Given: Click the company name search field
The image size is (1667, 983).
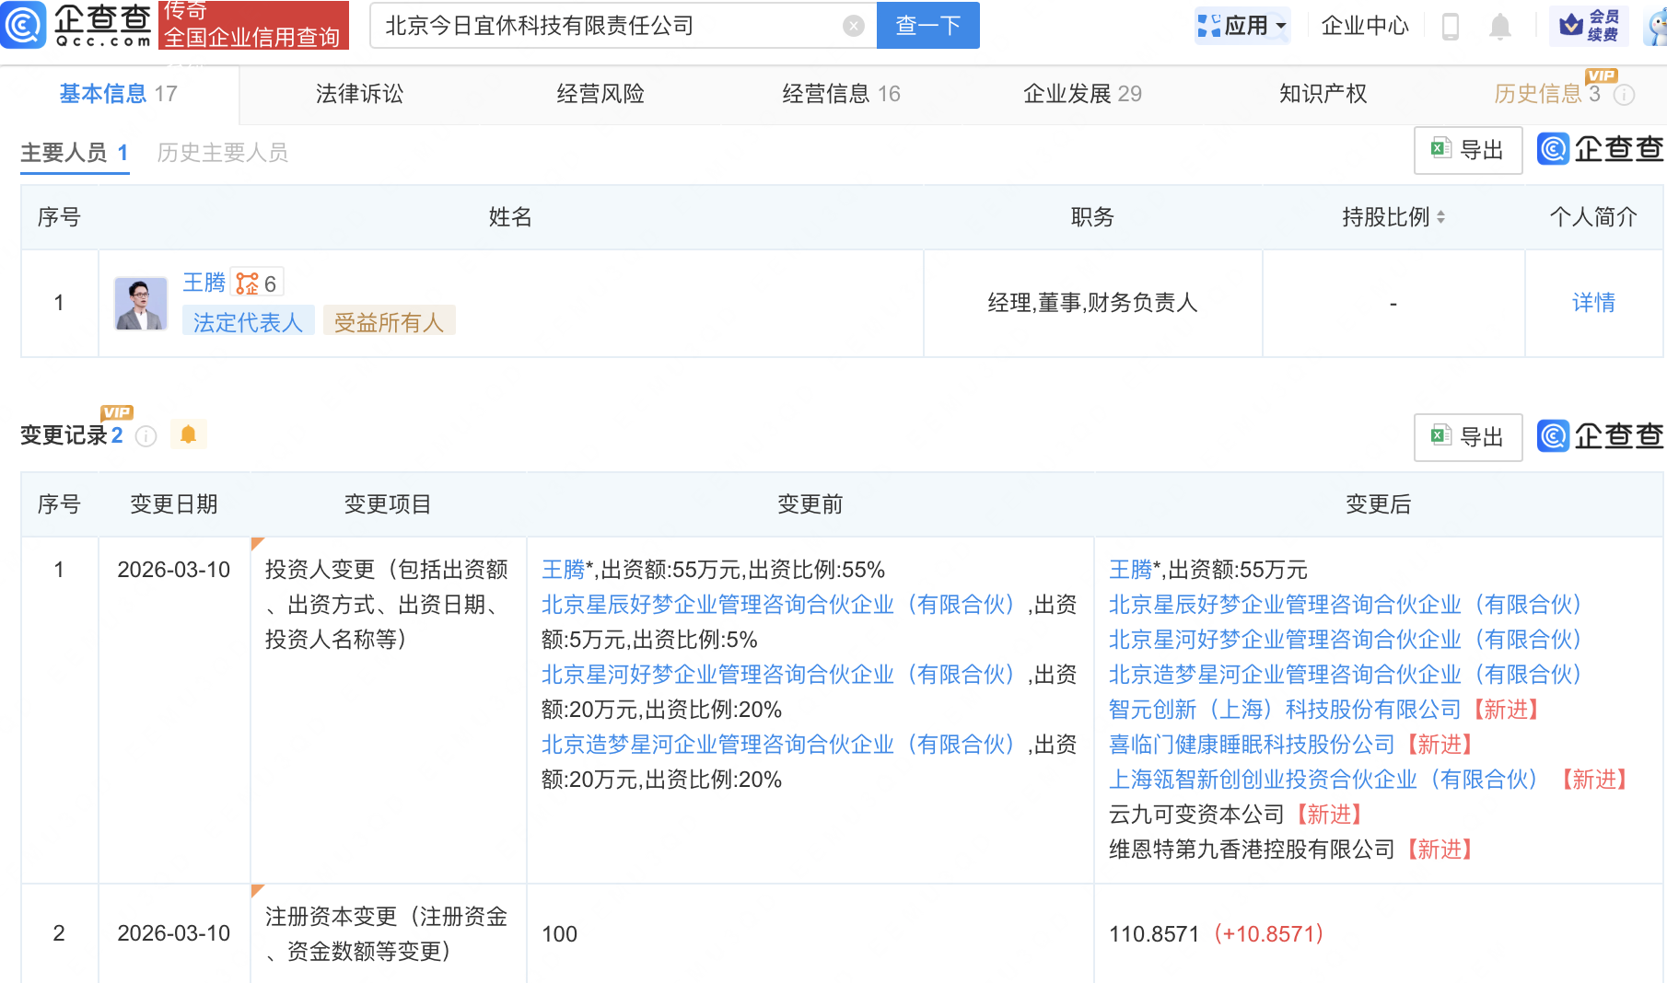Looking at the screenshot, I should 608,26.
